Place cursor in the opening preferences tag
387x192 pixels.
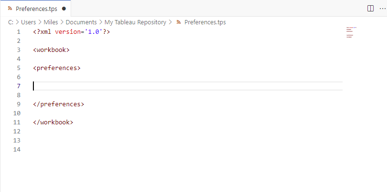[x=57, y=68]
